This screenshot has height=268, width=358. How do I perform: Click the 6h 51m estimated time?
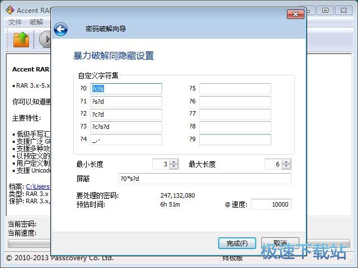pyautogui.click(x=170, y=204)
